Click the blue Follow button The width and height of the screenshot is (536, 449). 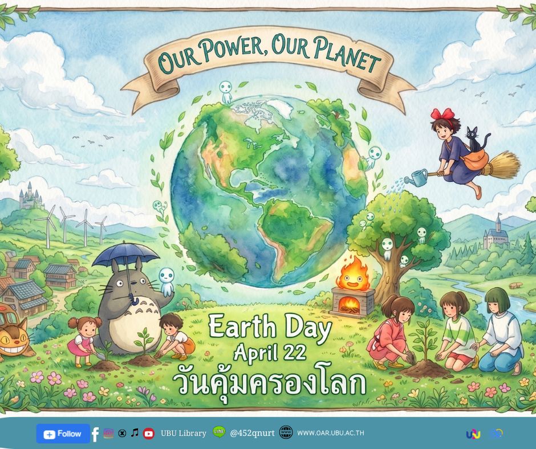pos(63,434)
